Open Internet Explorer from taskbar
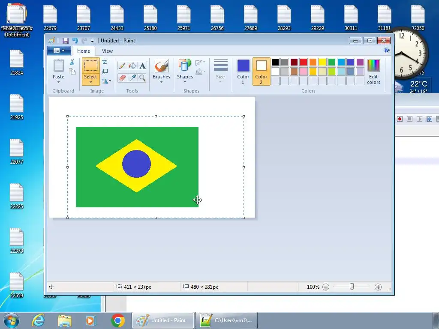 tap(38, 320)
